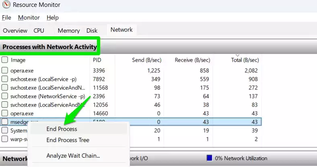This screenshot has width=317, height=167.
Task: Toggle the select-all checkbox beside Image header
Action: [5, 60]
